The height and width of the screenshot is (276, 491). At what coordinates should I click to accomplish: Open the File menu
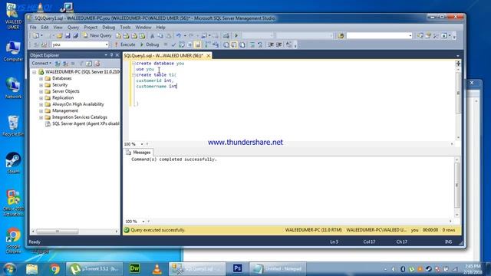tap(33, 28)
